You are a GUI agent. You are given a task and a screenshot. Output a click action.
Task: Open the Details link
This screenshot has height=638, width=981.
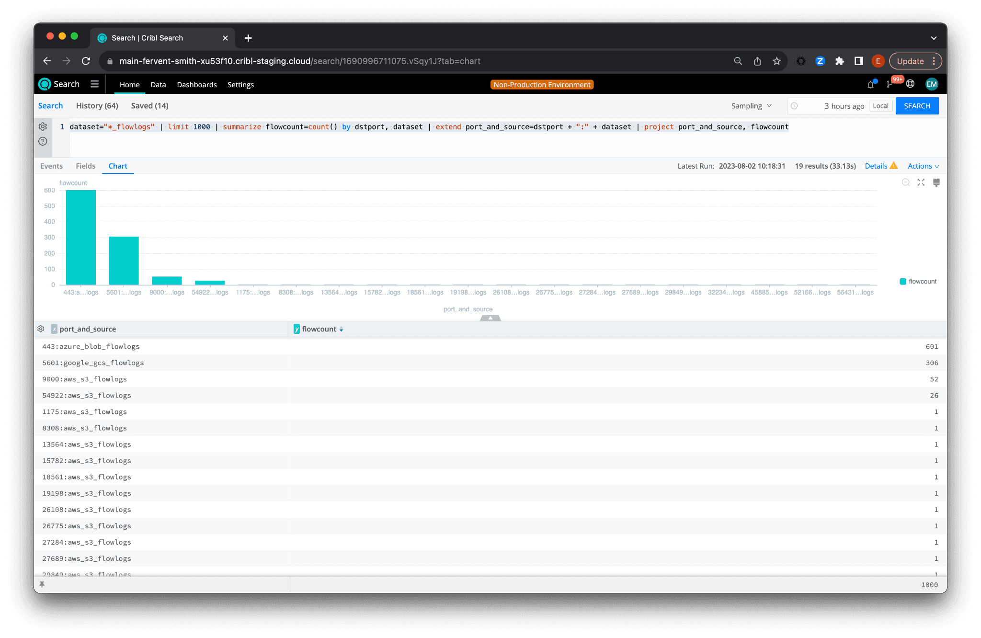coord(876,166)
